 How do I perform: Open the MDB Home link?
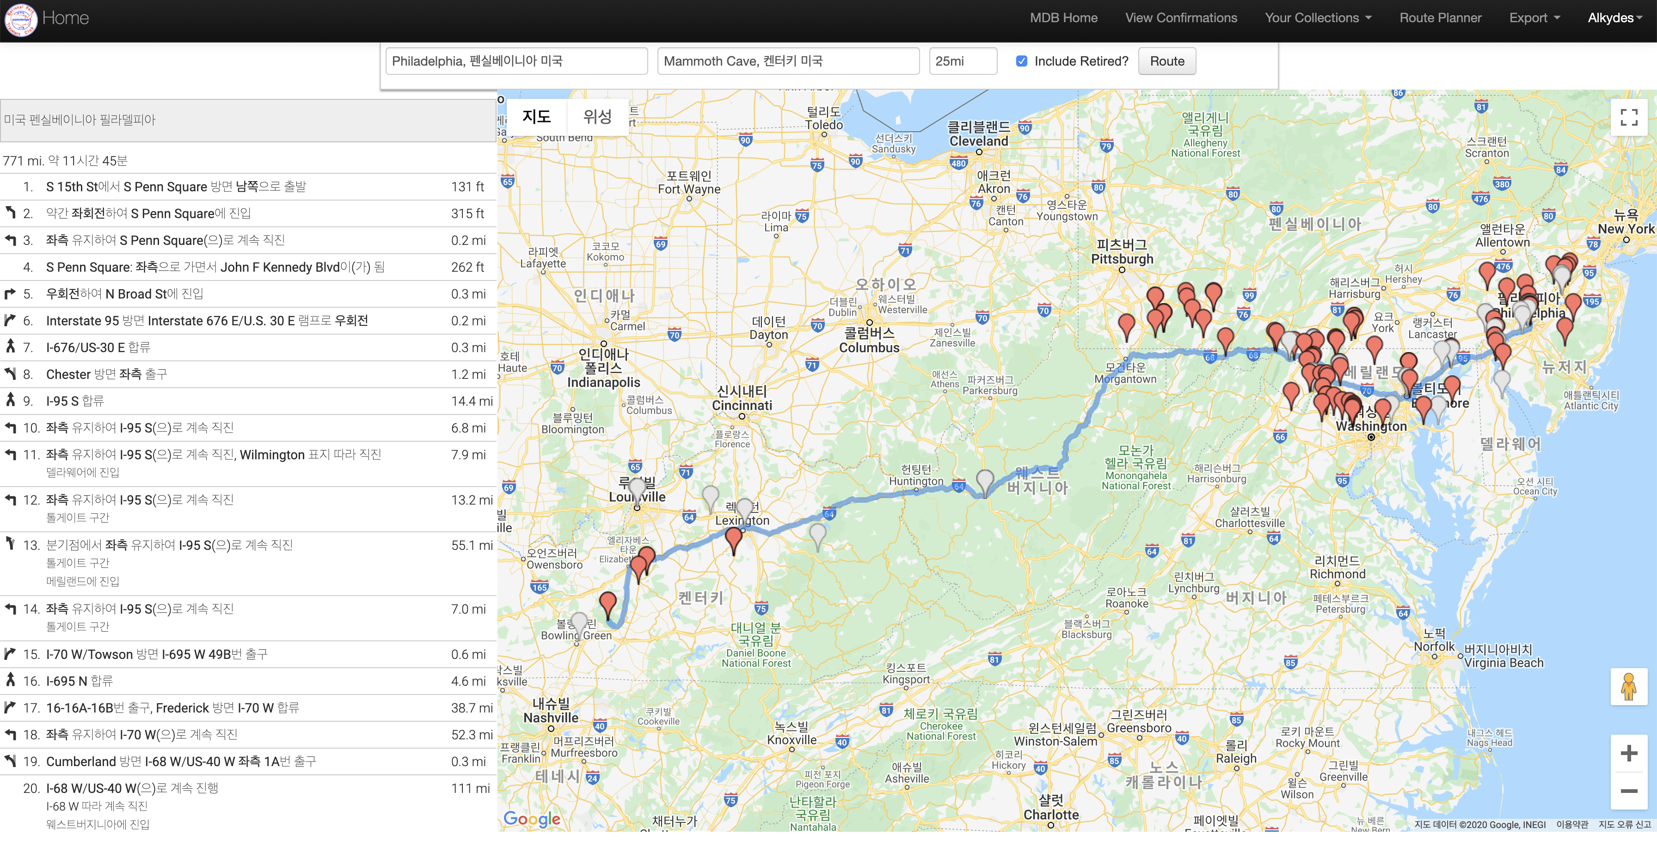click(1063, 18)
